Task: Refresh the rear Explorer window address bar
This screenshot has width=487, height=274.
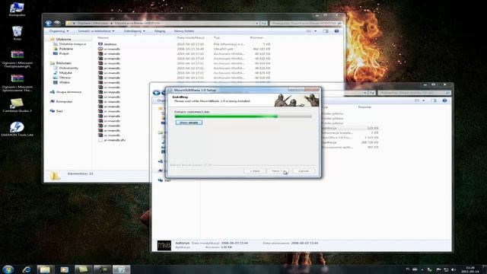Action: tap(264, 24)
